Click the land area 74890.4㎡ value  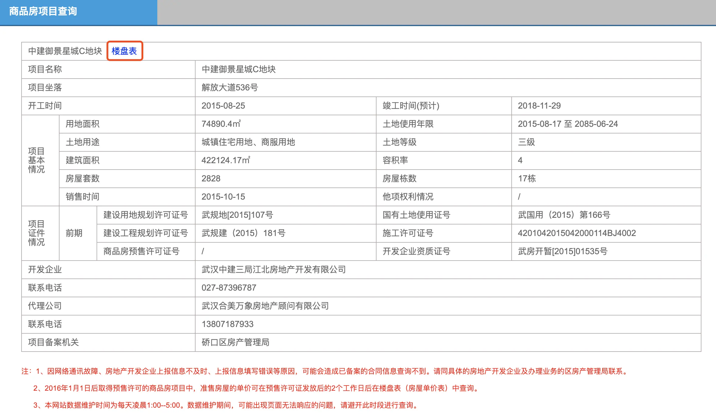221,124
